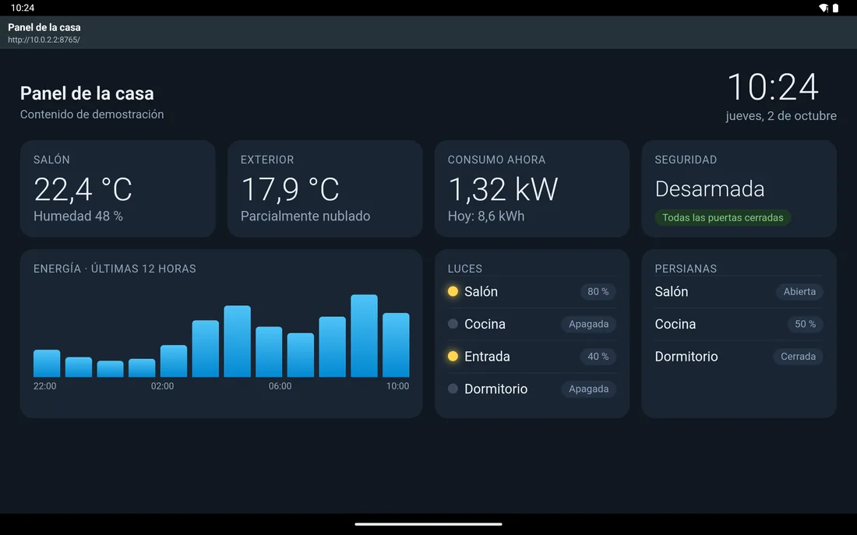Click the tallest bar in the energy chart

tap(364, 336)
